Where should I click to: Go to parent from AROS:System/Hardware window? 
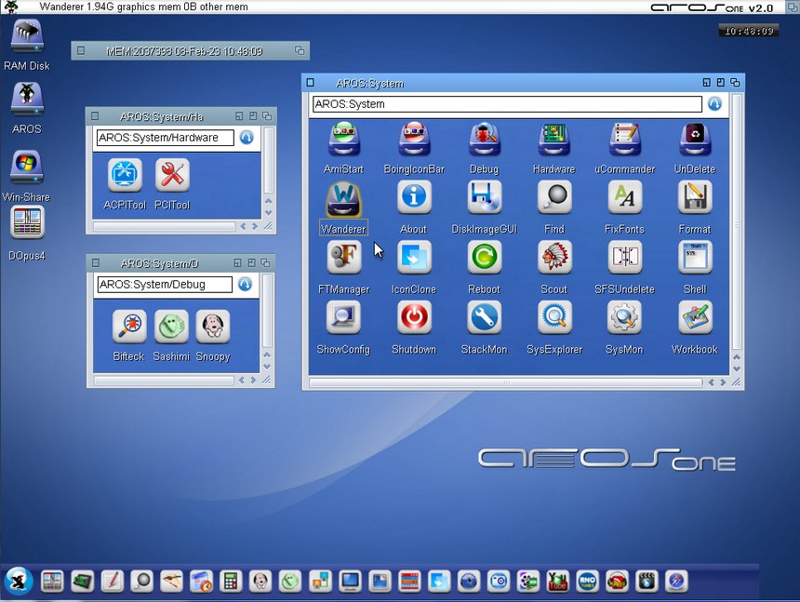[247, 138]
